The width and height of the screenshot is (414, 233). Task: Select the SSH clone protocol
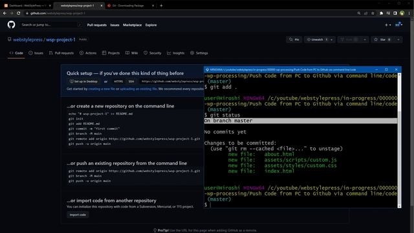[x=131, y=82]
